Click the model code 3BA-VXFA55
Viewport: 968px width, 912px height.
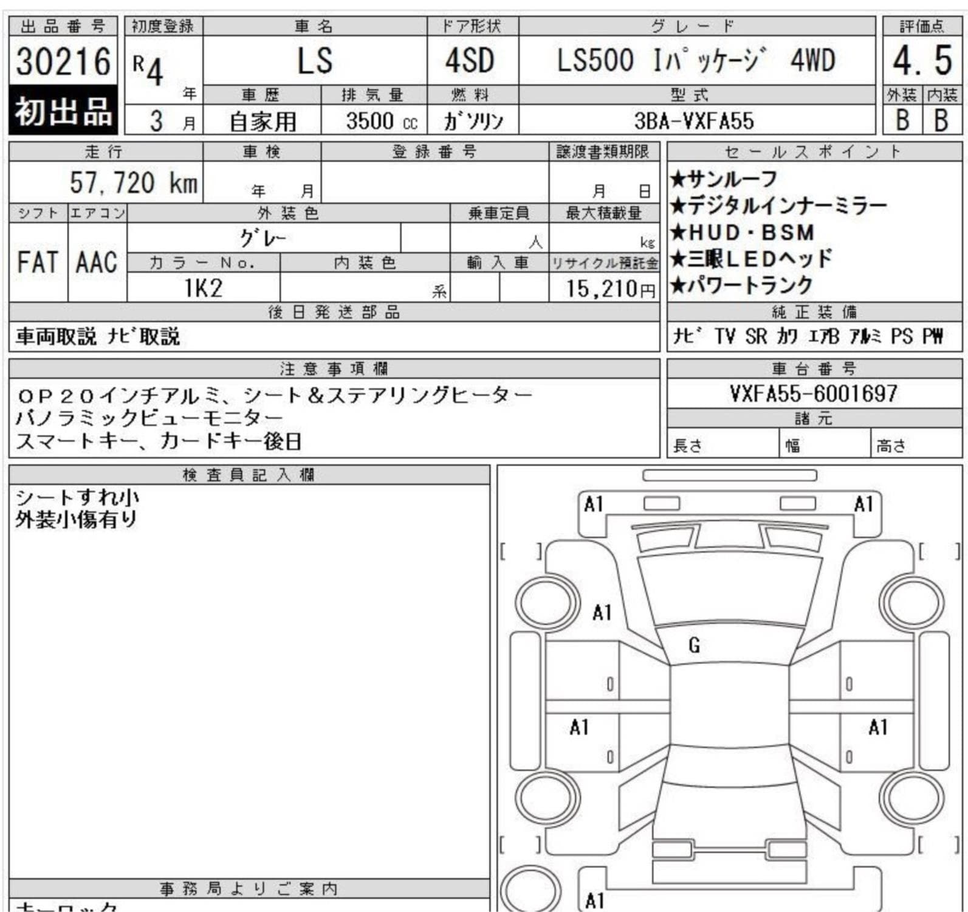click(x=694, y=121)
